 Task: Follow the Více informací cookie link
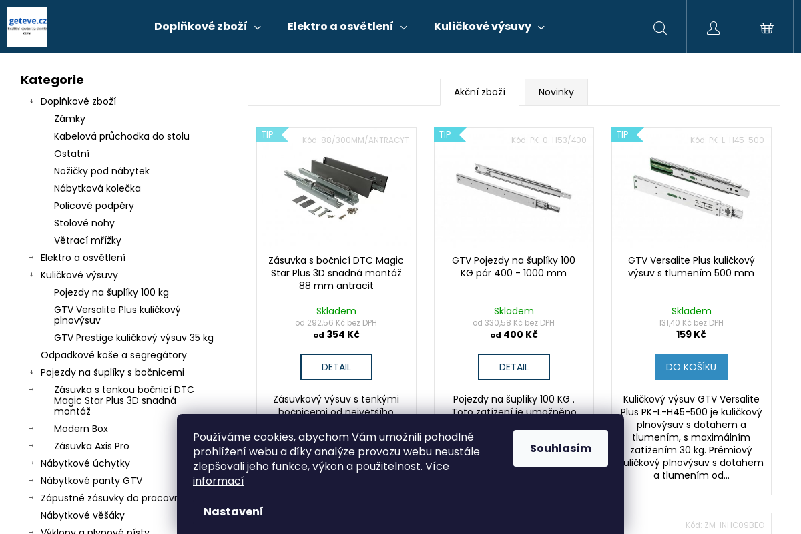tap(320, 473)
